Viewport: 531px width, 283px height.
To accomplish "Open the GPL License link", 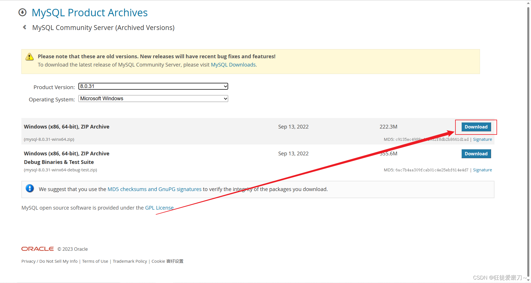I will 159,208.
